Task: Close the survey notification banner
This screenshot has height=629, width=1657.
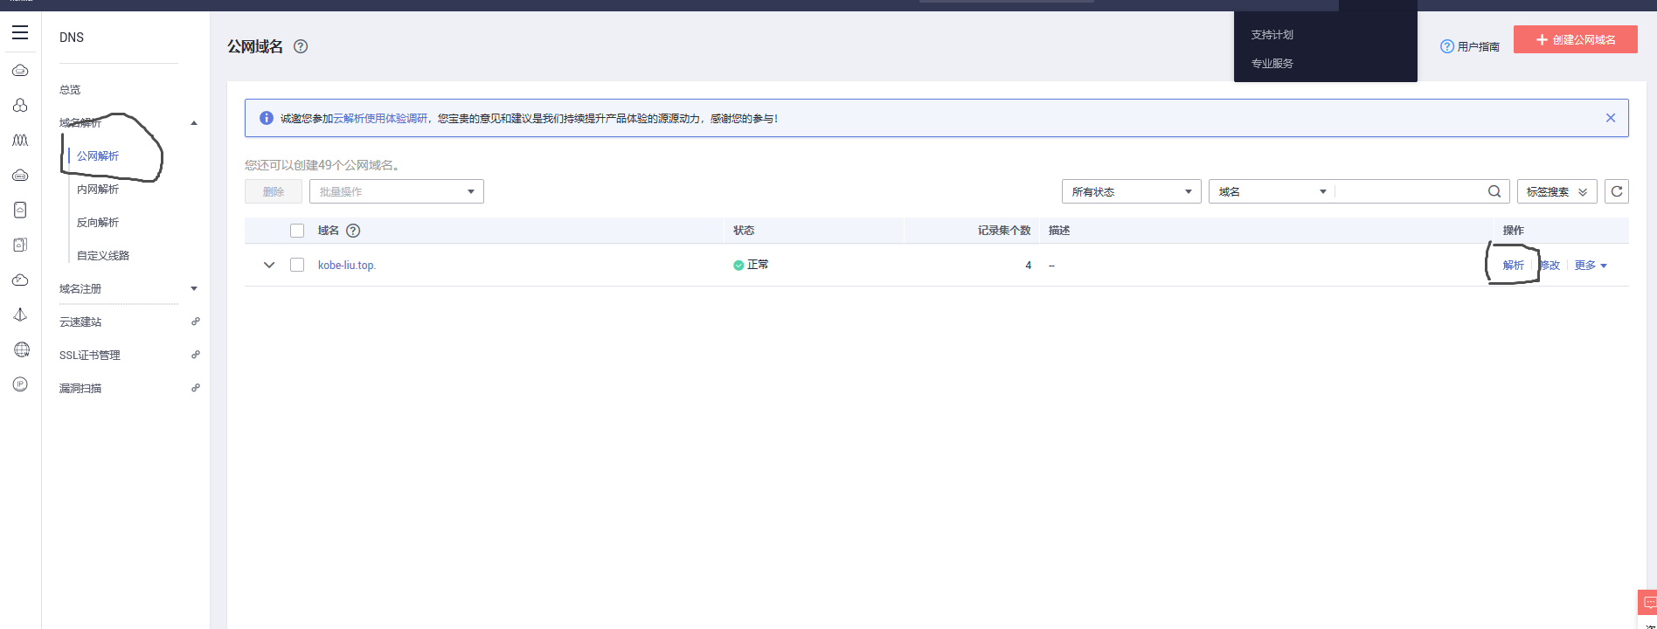Action: (1611, 118)
